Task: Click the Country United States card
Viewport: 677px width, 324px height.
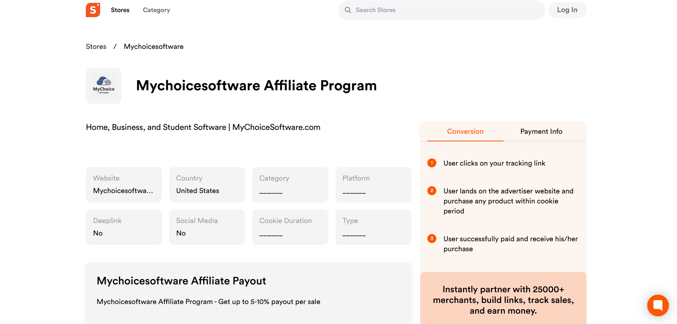Action: (x=207, y=184)
